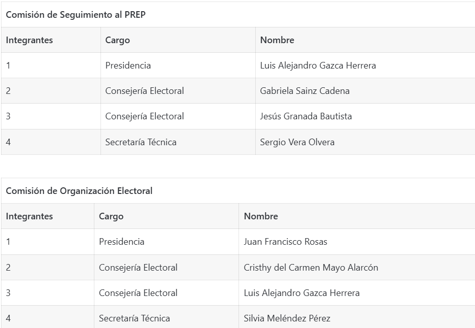
Task: Click the Cargo header in the PREP table
Action: click(x=118, y=40)
